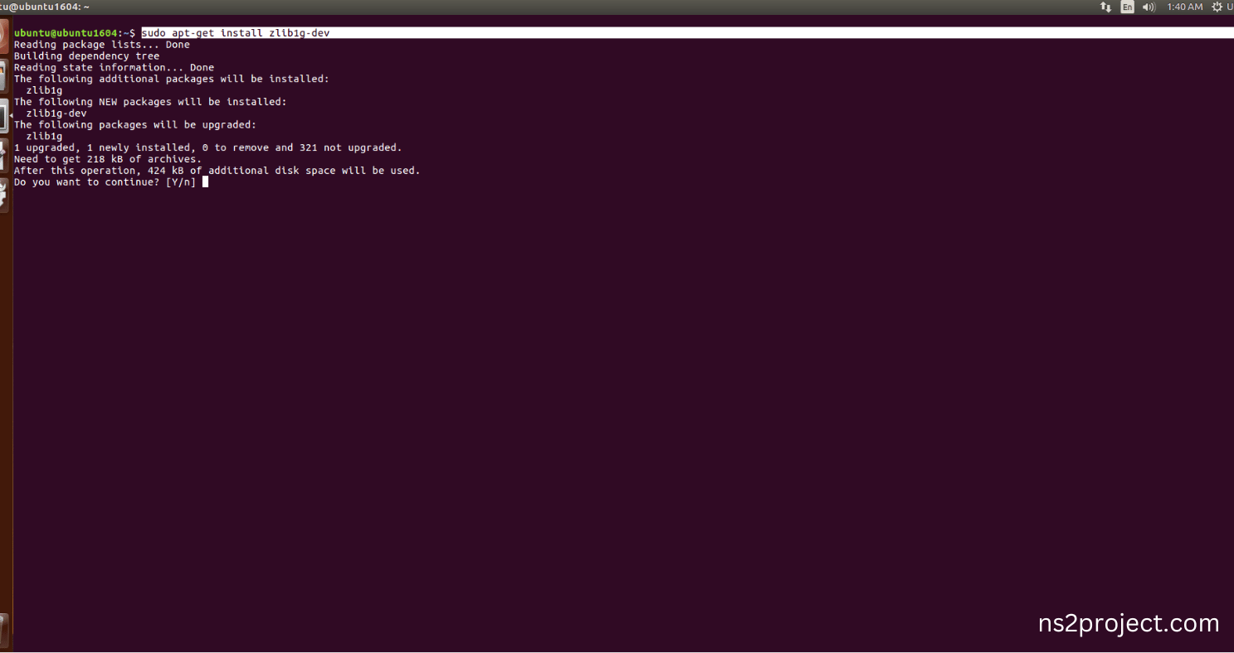Click the terminal cursor block after [Y/n]

coord(205,182)
